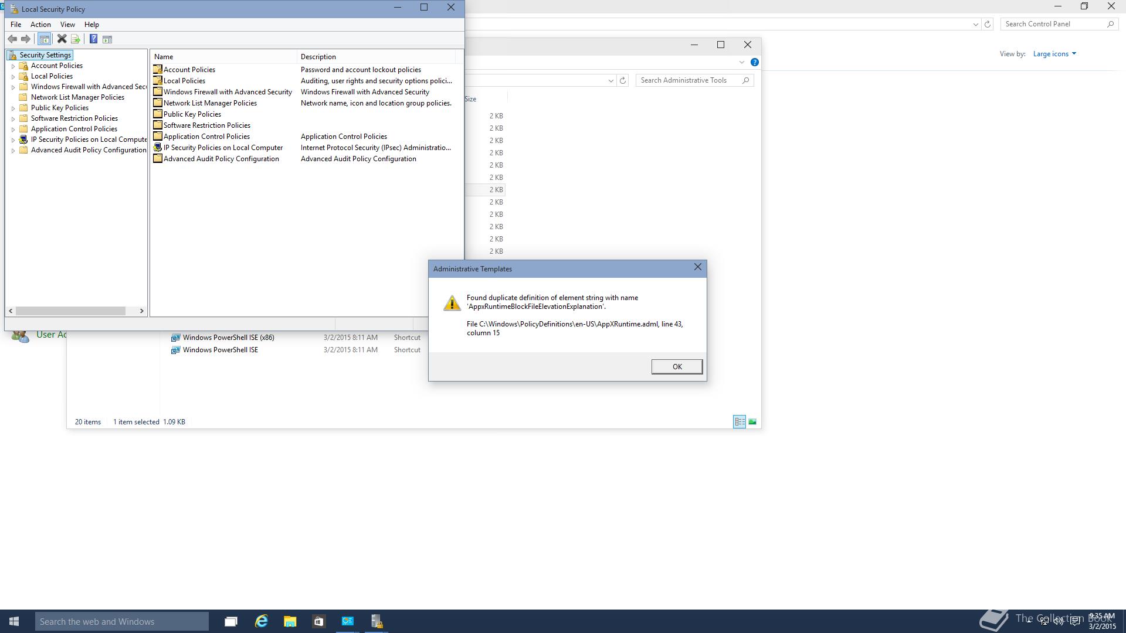The height and width of the screenshot is (633, 1126).
Task: Click the Search Administrative Tools field
Action: [694, 80]
